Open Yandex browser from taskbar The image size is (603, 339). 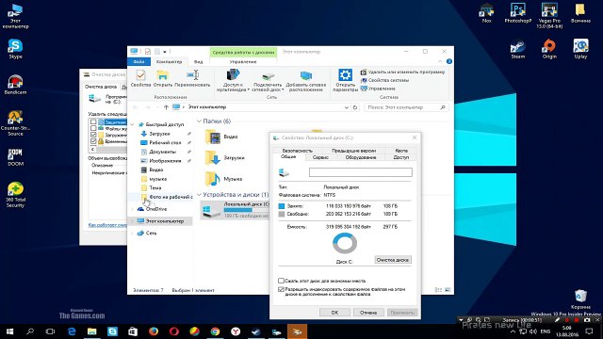(x=236, y=331)
